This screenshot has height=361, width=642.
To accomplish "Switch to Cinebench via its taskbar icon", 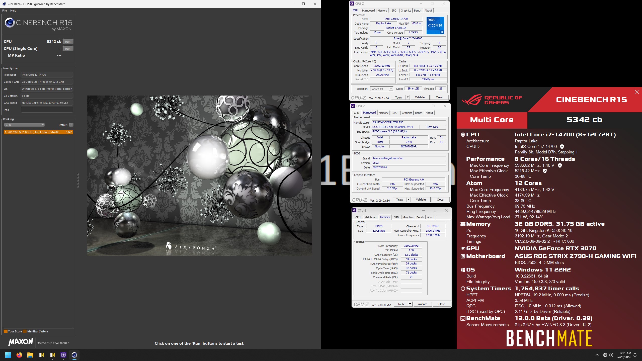I will click(x=74, y=355).
